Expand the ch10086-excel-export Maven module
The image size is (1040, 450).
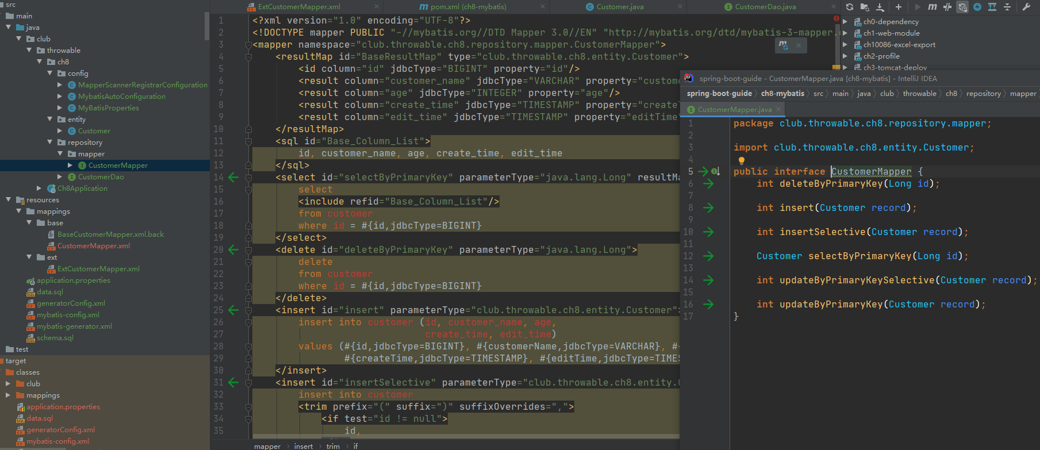845,45
